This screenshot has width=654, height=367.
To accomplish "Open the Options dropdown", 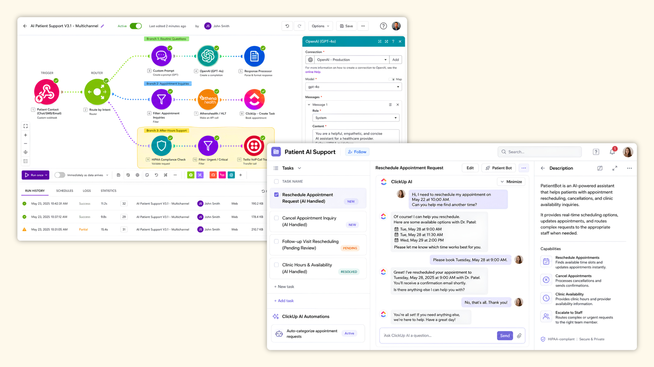I will pyautogui.click(x=320, y=26).
